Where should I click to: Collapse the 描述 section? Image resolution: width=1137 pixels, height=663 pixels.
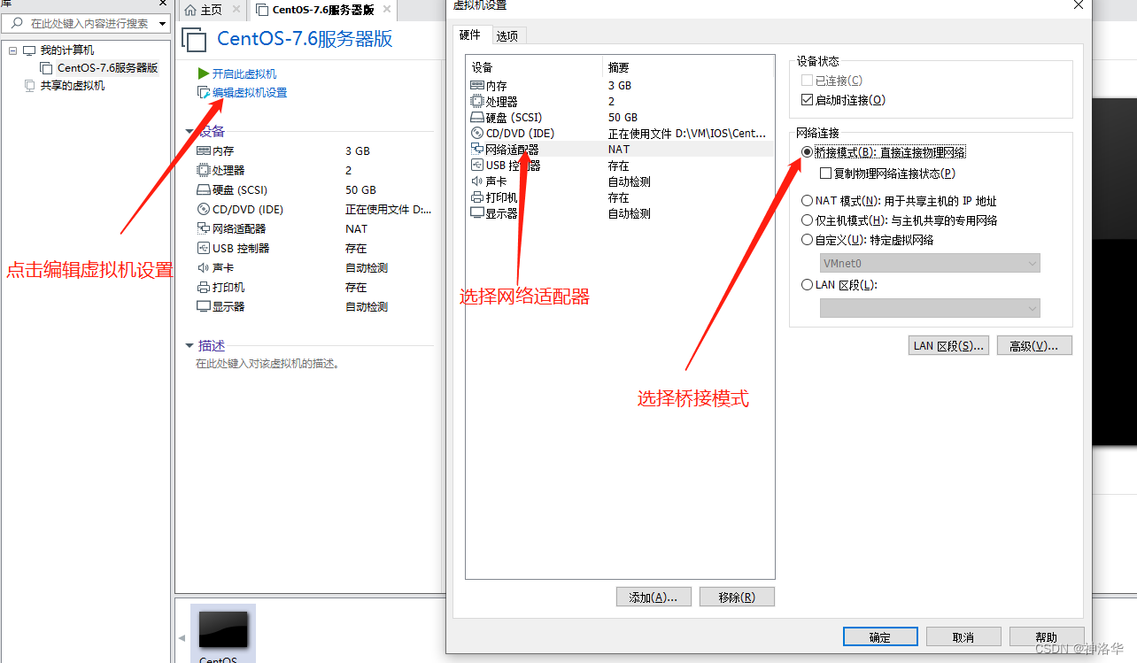coord(189,345)
